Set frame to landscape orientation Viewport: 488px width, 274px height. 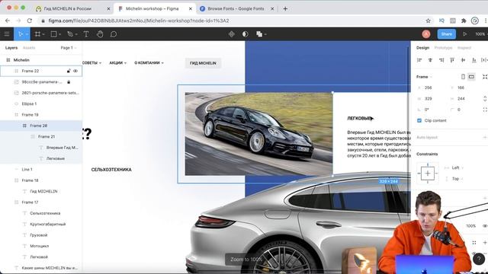471,77
